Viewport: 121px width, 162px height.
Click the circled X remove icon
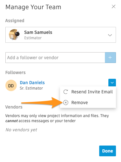tap(66, 103)
